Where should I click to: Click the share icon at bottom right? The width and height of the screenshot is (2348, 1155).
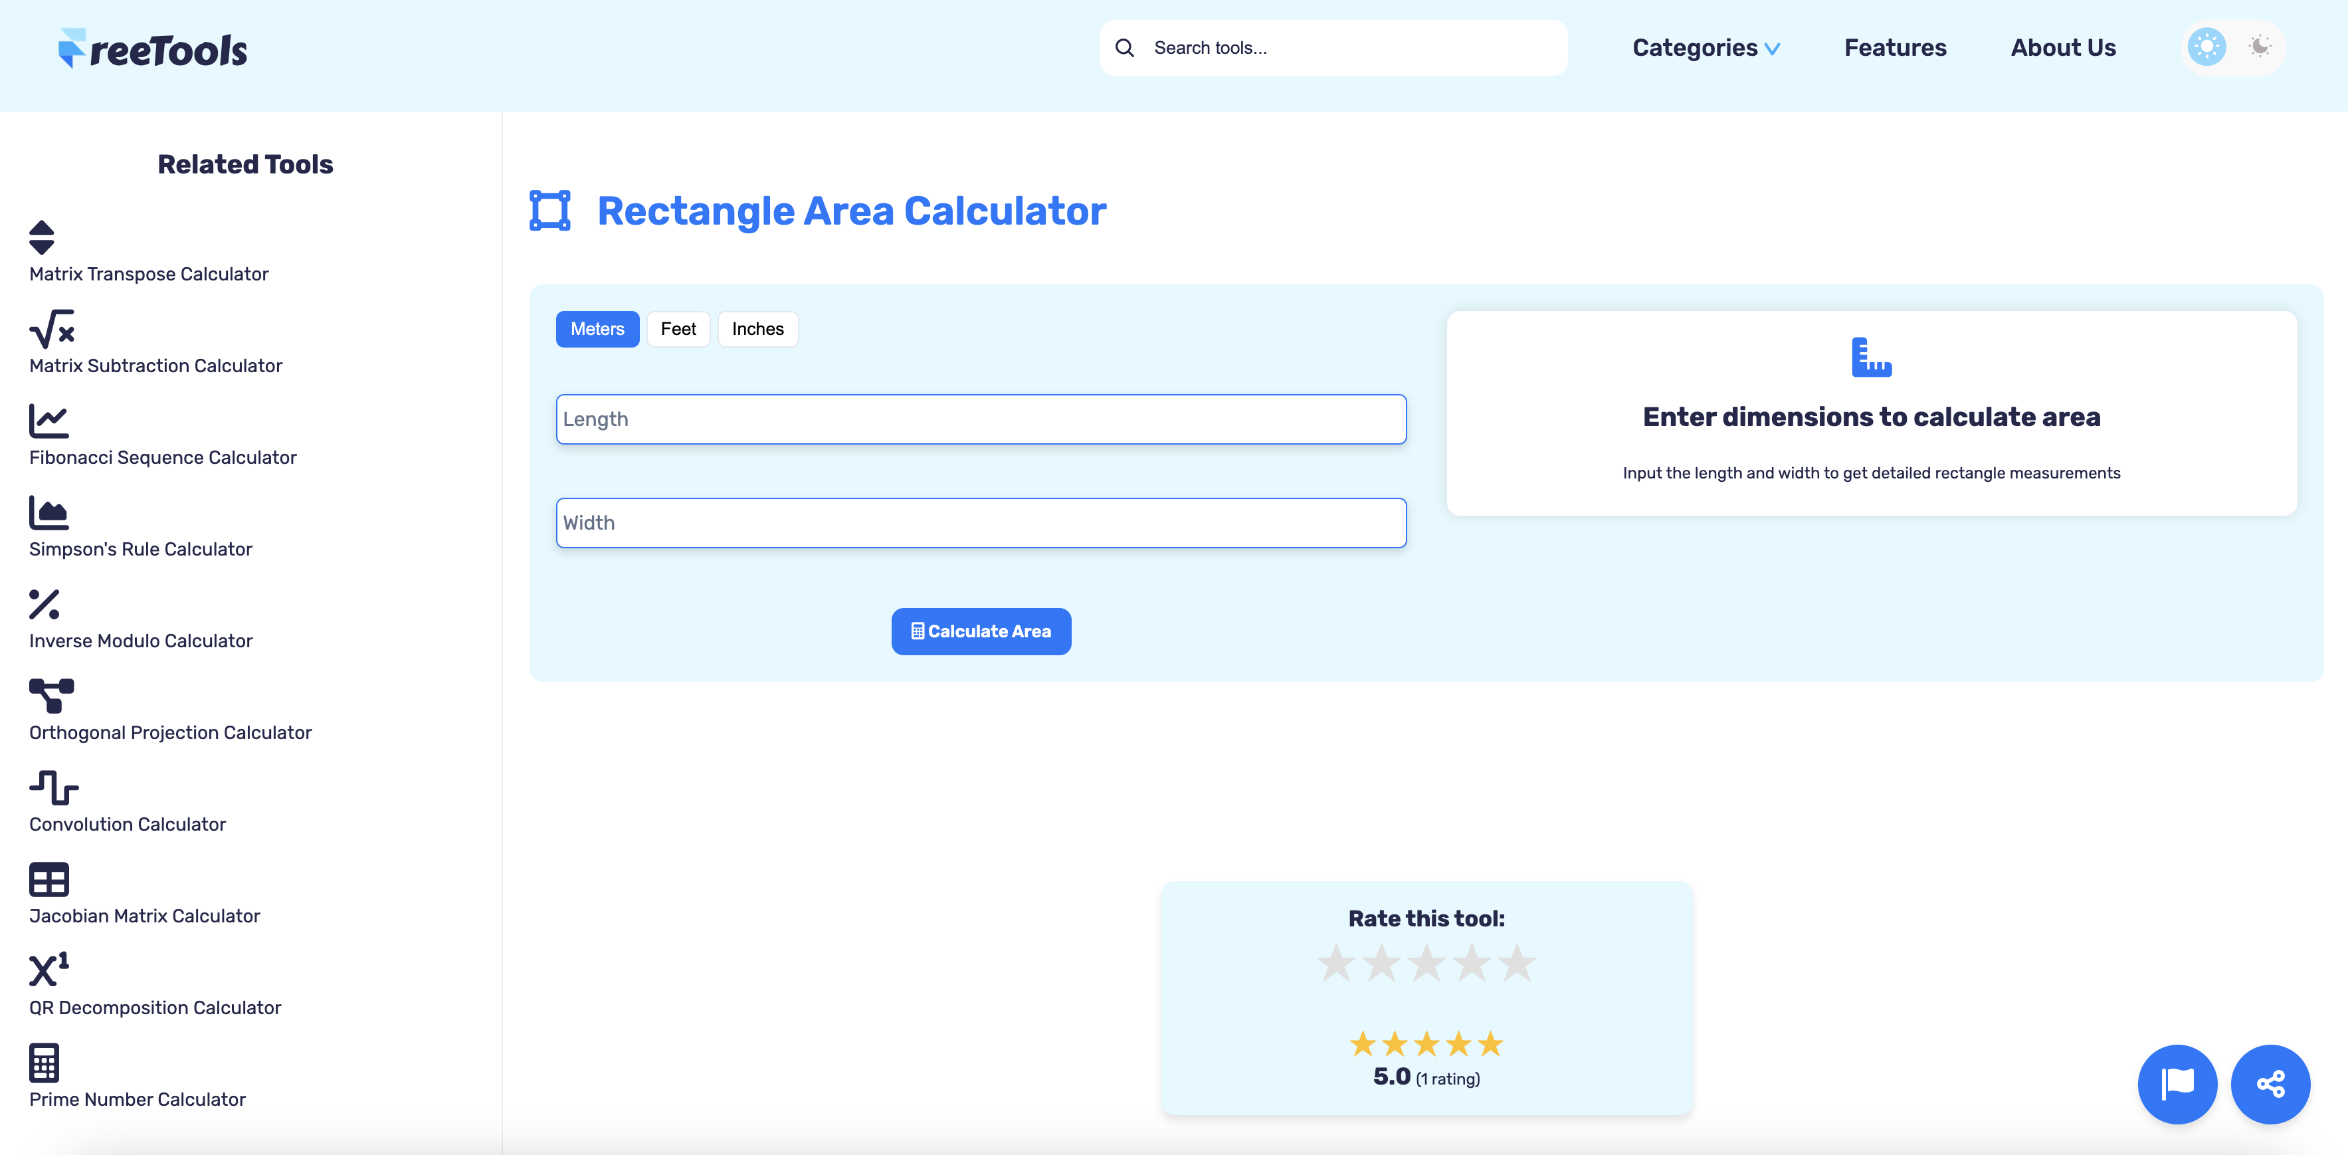click(2270, 1084)
